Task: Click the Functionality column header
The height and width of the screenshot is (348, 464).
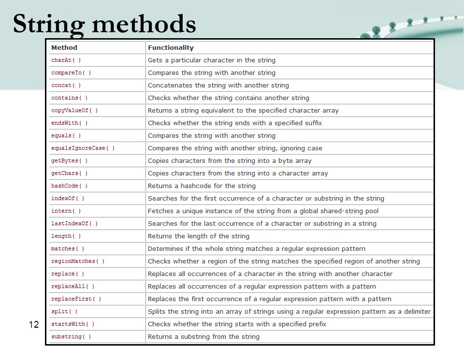Action: pos(171,48)
